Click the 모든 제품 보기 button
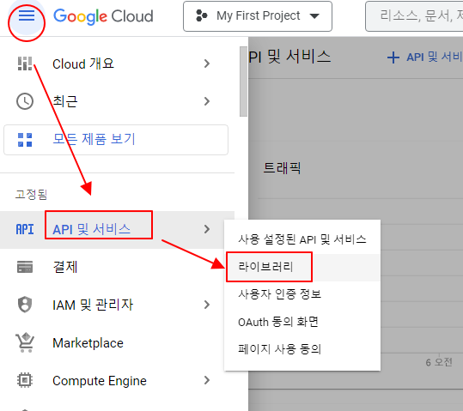Image resolution: width=463 pixels, height=411 pixels. 116,140
